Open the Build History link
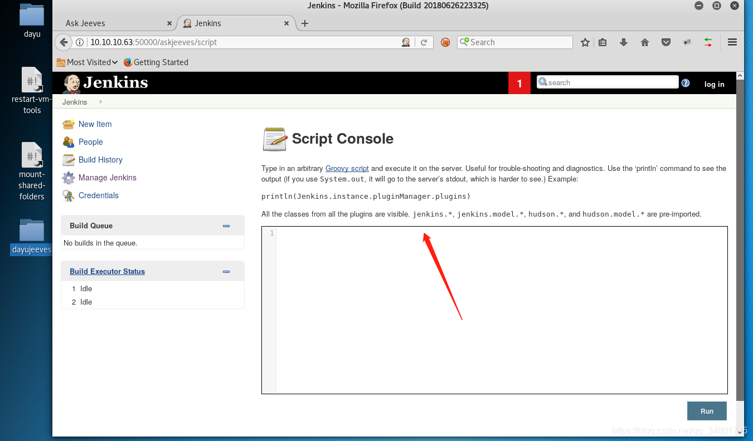This screenshot has height=441, width=753. pyautogui.click(x=100, y=160)
